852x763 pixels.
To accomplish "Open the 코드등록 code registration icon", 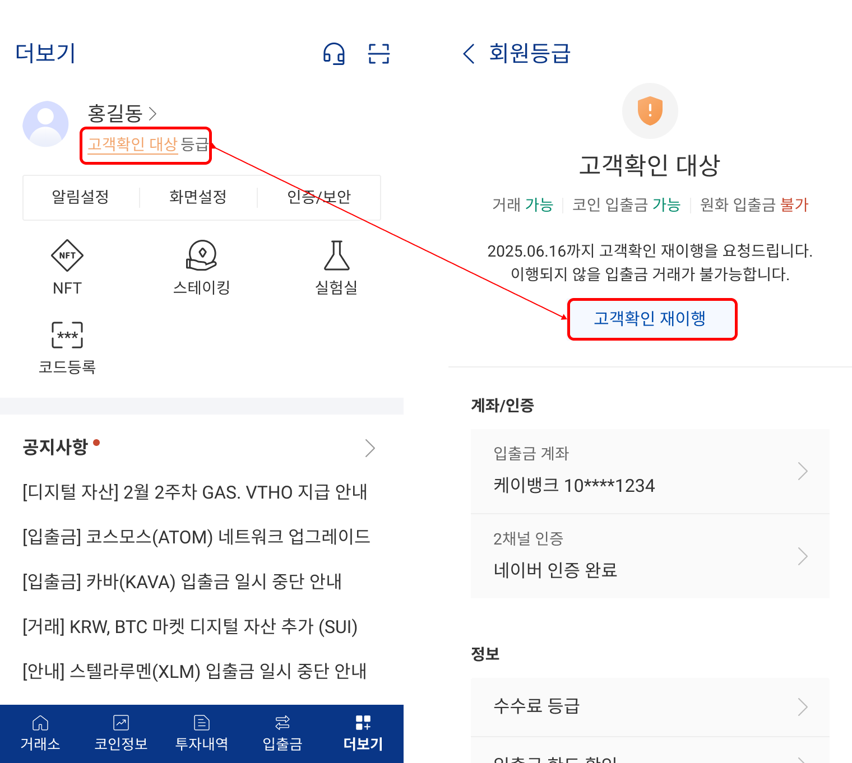I will pos(67,335).
